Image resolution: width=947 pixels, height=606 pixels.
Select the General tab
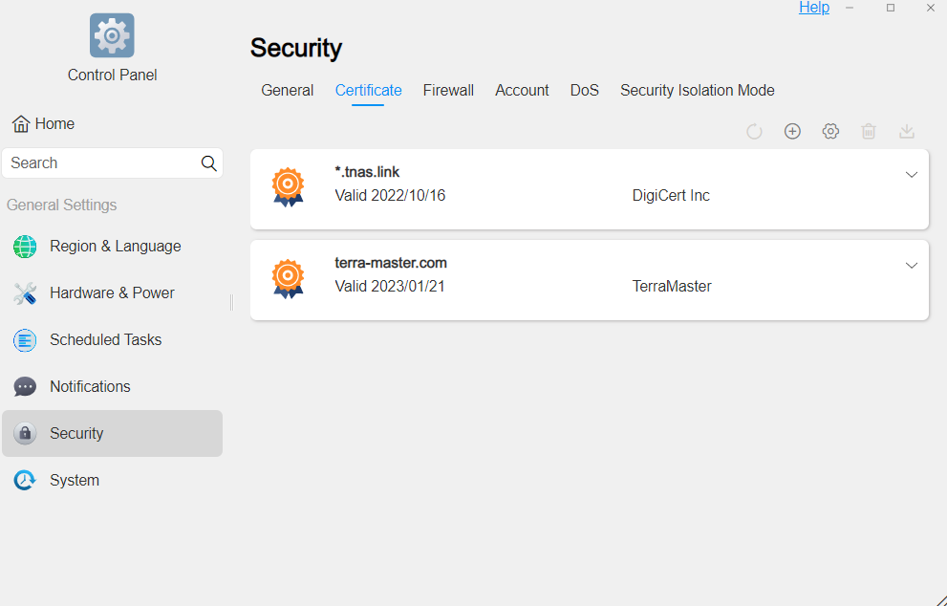point(287,91)
